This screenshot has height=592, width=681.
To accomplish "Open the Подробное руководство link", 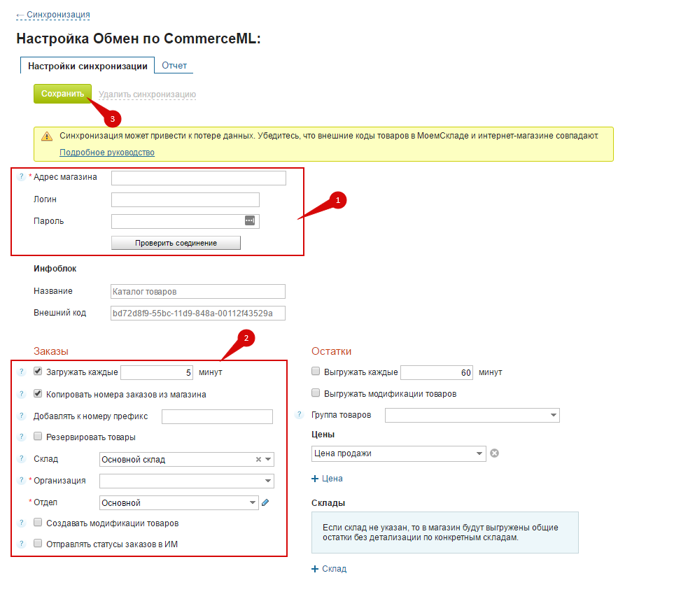I will (107, 152).
